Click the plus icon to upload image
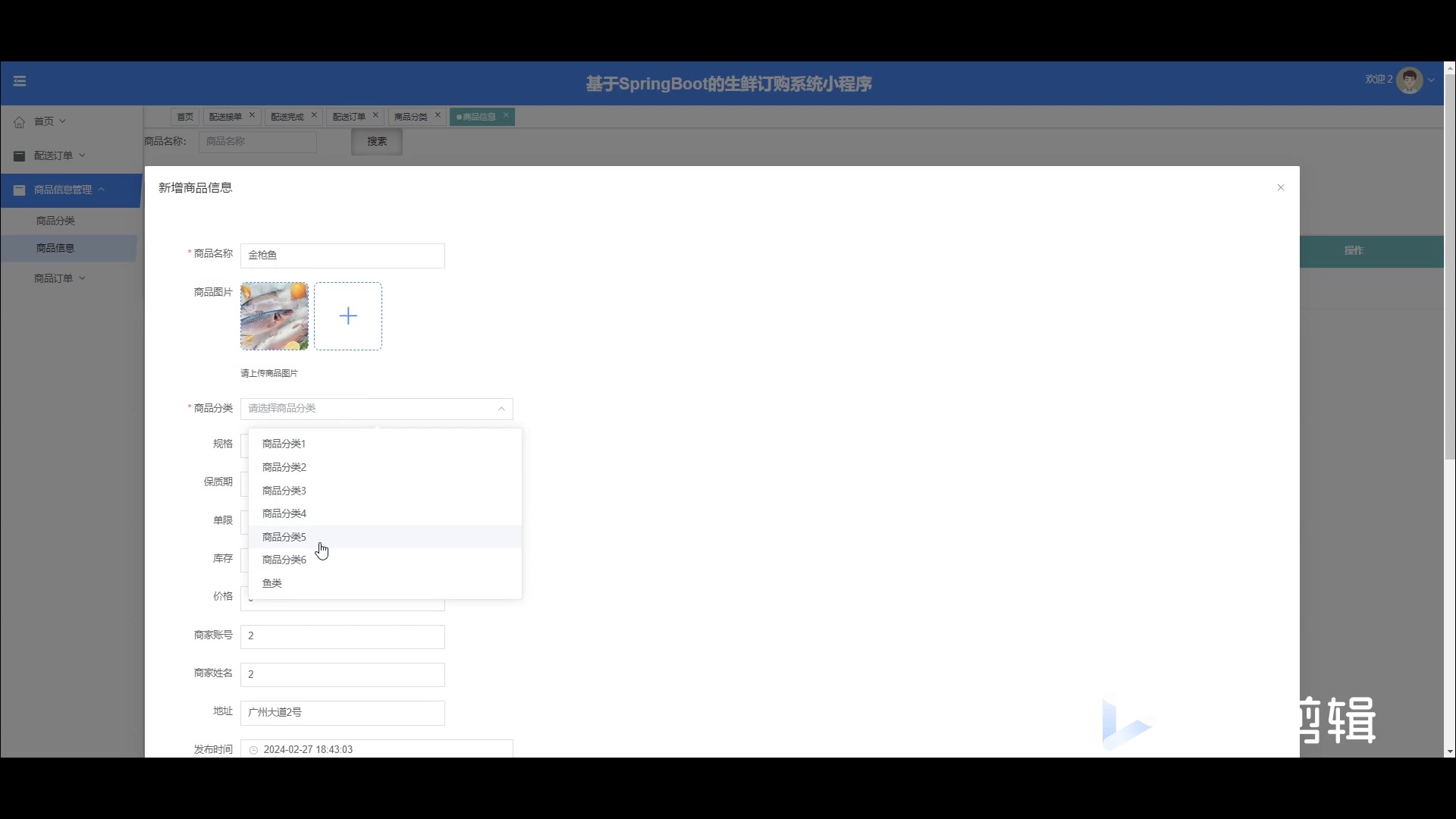This screenshot has width=1456, height=819. 348,316
